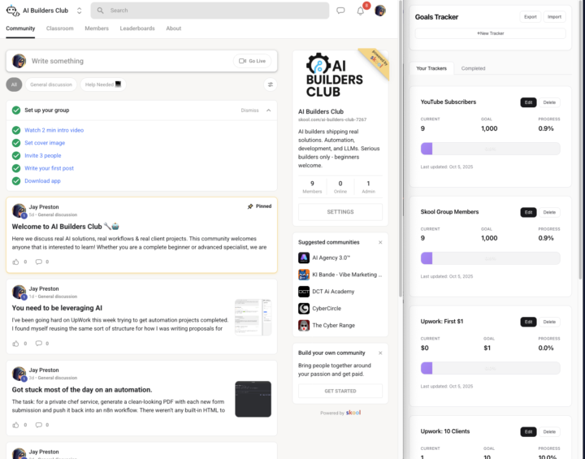Click the Download app link
Image resolution: width=585 pixels, height=459 pixels.
coord(42,181)
